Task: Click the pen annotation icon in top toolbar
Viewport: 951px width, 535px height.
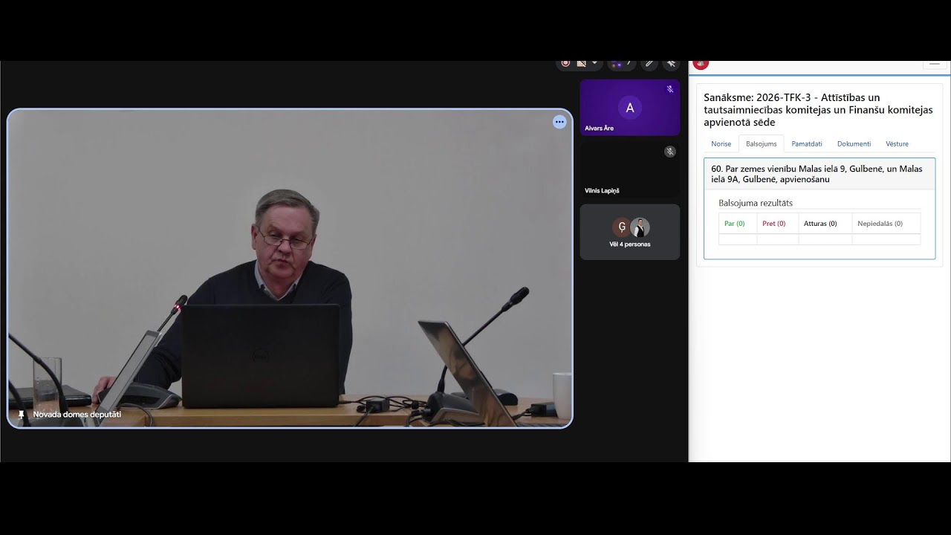Action: pyautogui.click(x=649, y=64)
